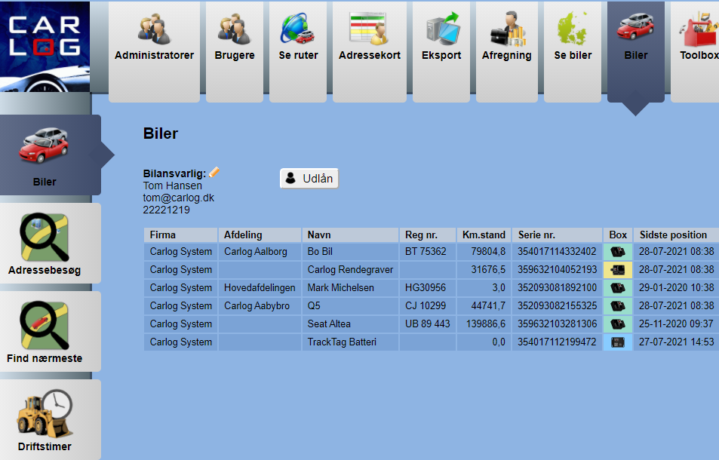Sort by the Sidste position column header
Screen dimensions: 719x460
point(676,235)
